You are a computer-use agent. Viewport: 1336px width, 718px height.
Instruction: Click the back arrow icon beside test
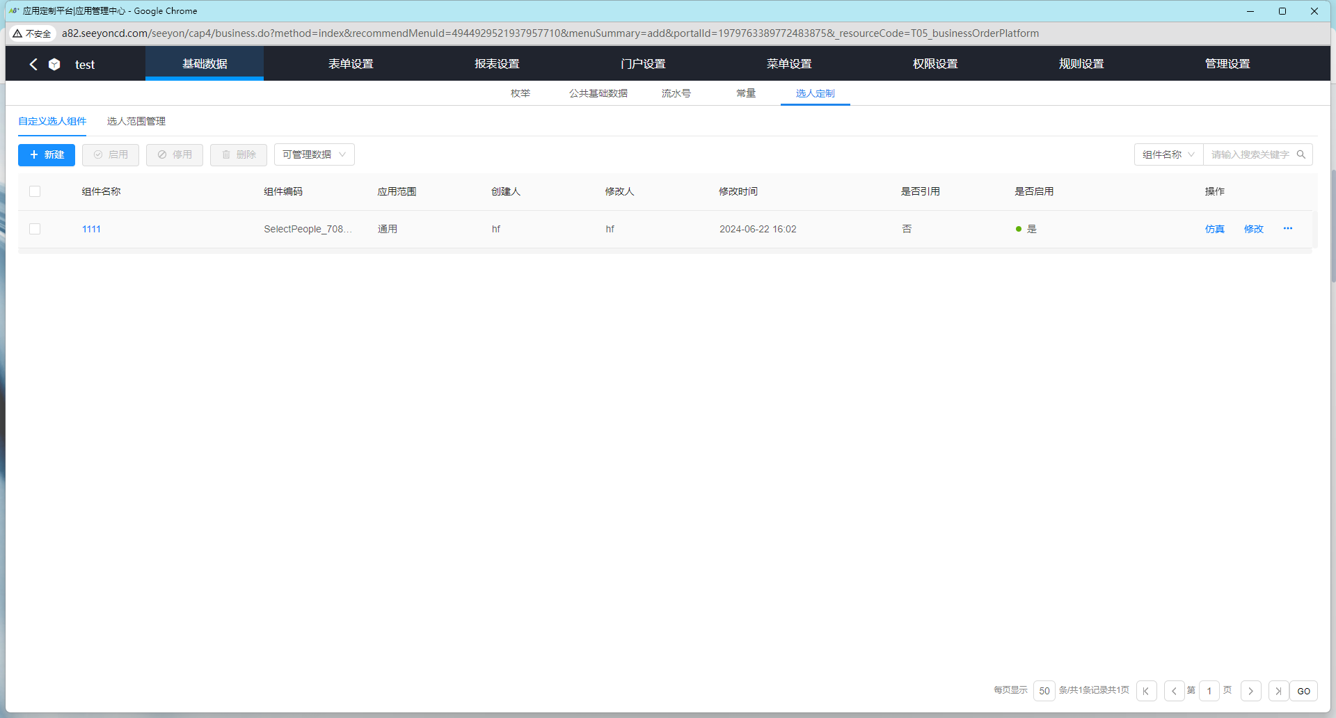click(x=33, y=64)
